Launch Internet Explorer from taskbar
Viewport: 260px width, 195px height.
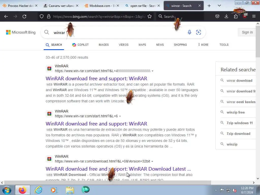coord(38,190)
